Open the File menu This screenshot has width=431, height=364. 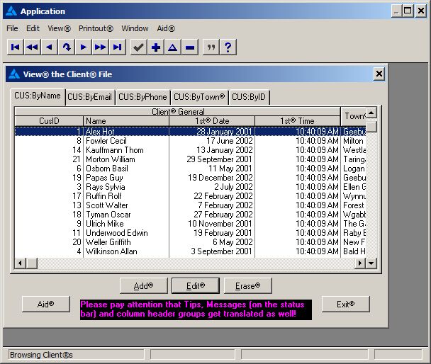coord(12,28)
